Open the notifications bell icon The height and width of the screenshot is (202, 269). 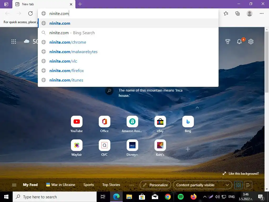[x=239, y=41]
